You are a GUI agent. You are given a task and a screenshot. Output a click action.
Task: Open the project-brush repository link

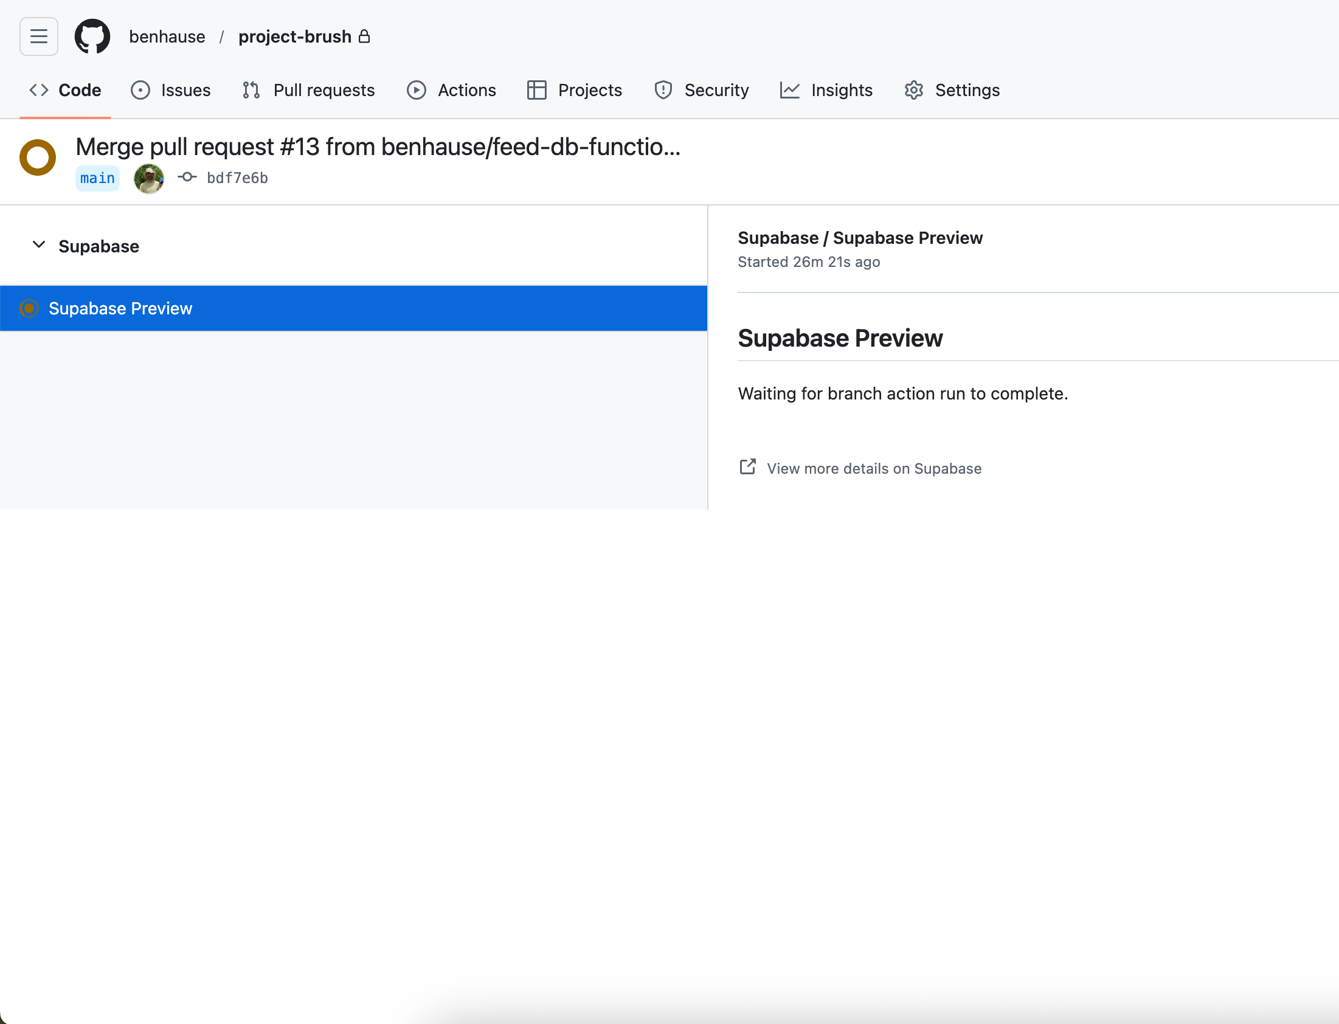click(x=295, y=36)
